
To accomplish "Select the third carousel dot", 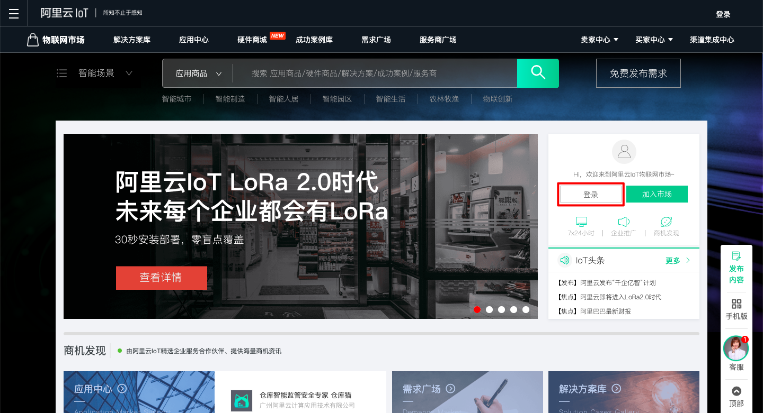I will tap(501, 309).
